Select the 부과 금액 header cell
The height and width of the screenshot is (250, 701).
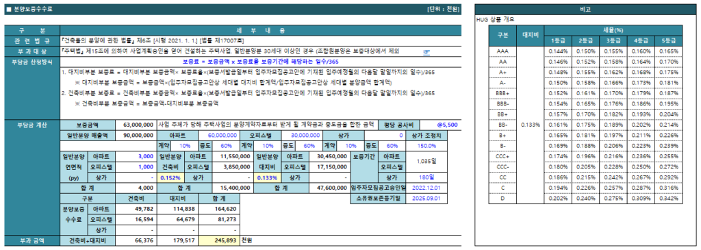click(32, 240)
